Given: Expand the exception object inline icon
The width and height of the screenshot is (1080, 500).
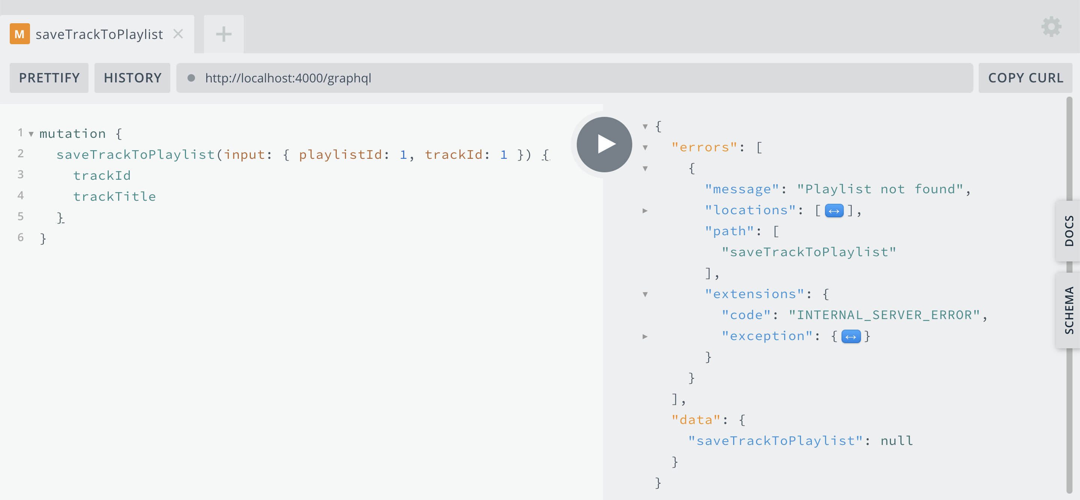Looking at the screenshot, I should [x=851, y=336].
